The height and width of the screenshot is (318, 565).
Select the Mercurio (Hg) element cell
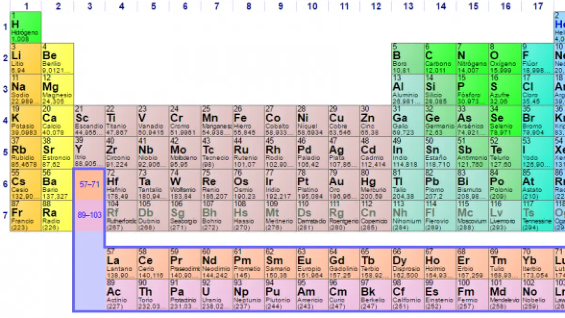pos(375,184)
